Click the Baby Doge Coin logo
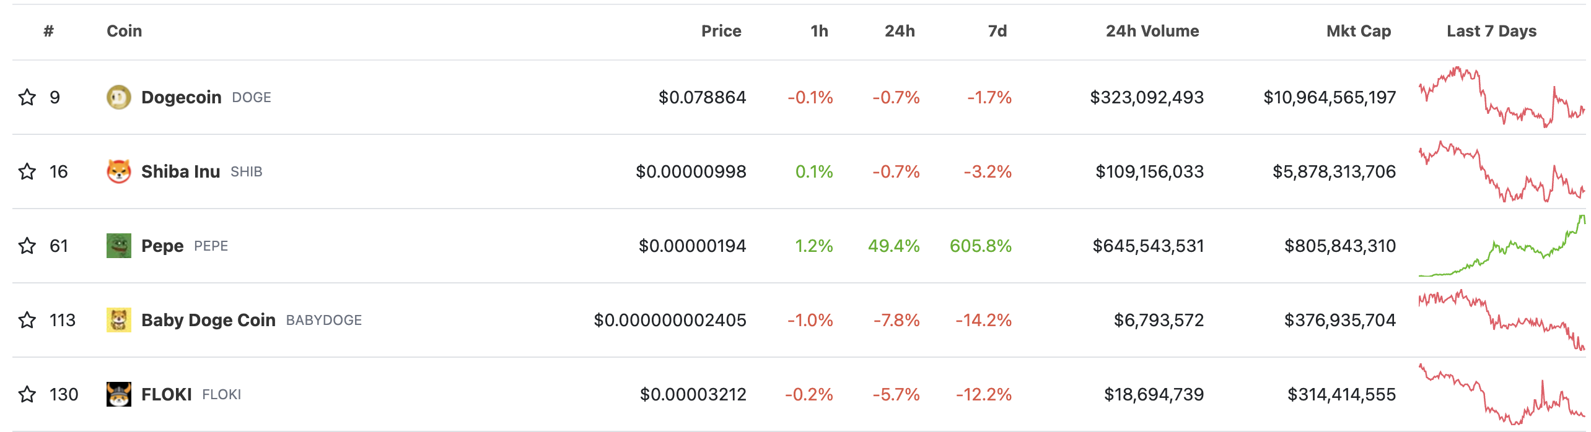 click(x=119, y=320)
